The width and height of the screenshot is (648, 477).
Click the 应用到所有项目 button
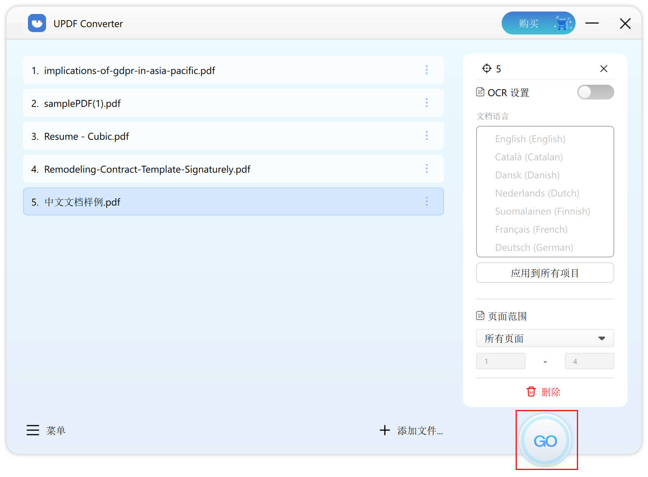[545, 273]
